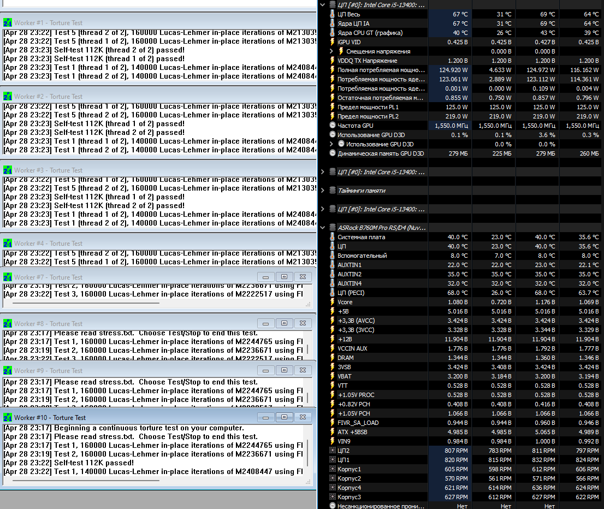This screenshot has width=604, height=509.
Task: Click lightning icon for VDDQ TX Напряжение
Action: (x=333, y=61)
